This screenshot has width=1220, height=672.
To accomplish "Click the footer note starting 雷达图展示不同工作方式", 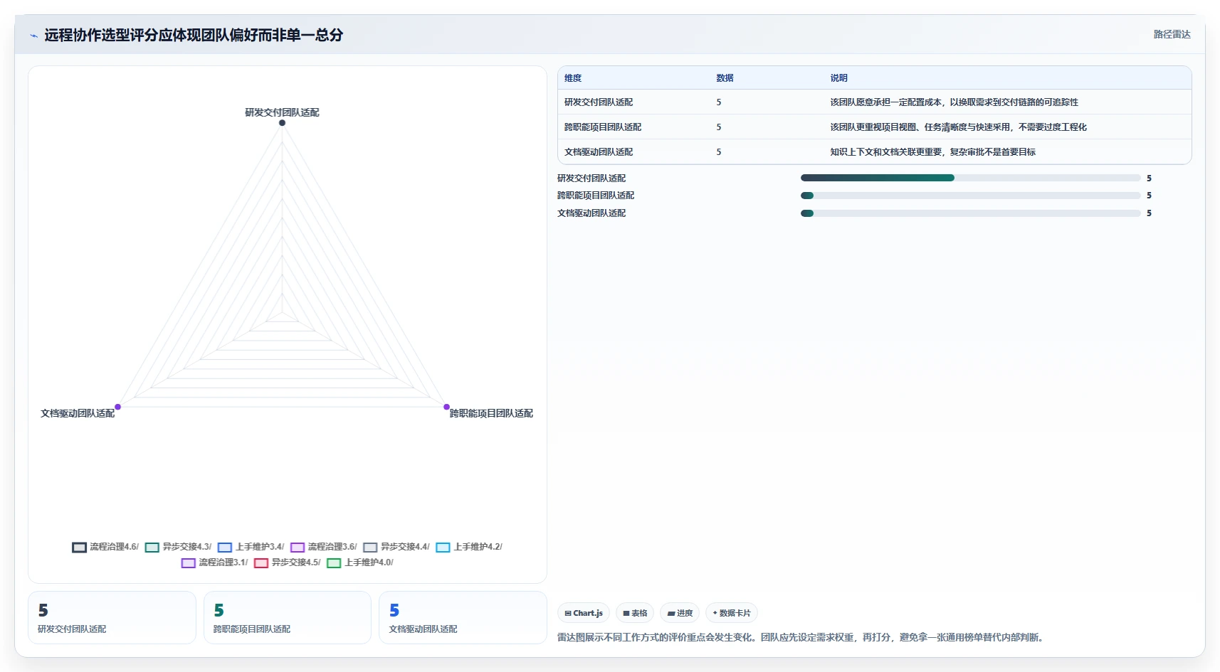I will click(802, 637).
